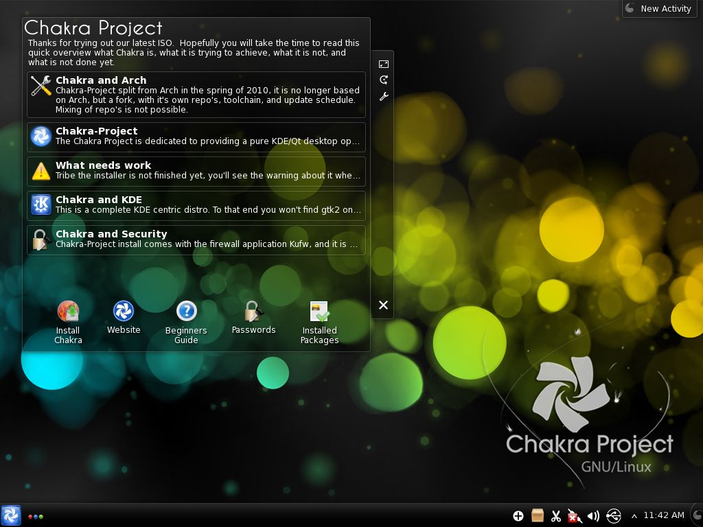Open the Installed Packages icon
The image size is (703, 527).
coord(319,322)
